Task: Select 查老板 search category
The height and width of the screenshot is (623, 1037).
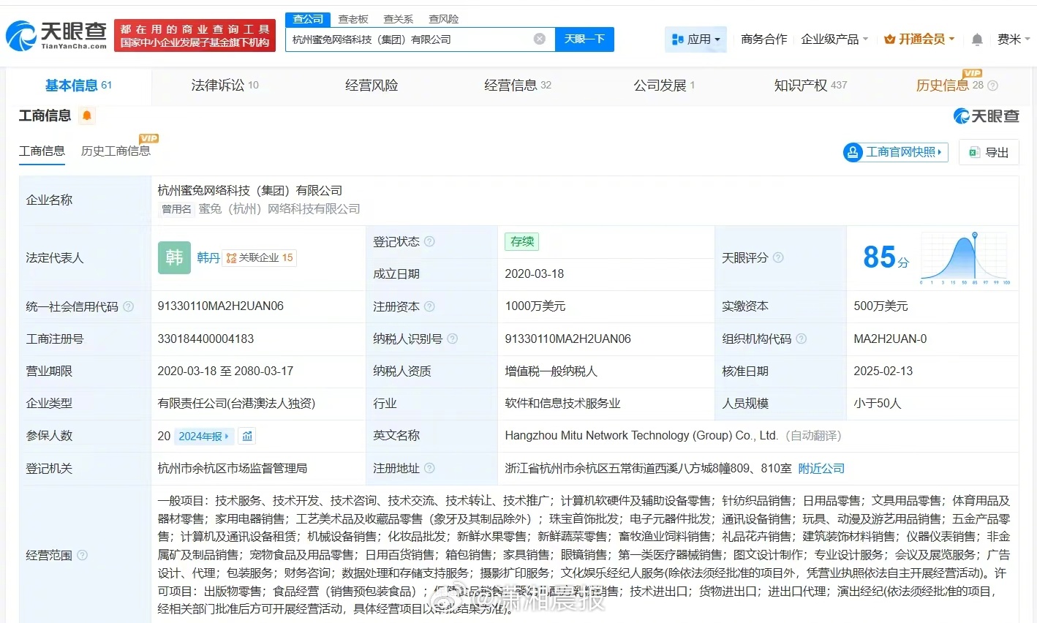Action: pyautogui.click(x=353, y=18)
